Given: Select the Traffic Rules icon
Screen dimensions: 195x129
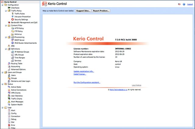Looking at the screenshot, I should click(12, 13).
